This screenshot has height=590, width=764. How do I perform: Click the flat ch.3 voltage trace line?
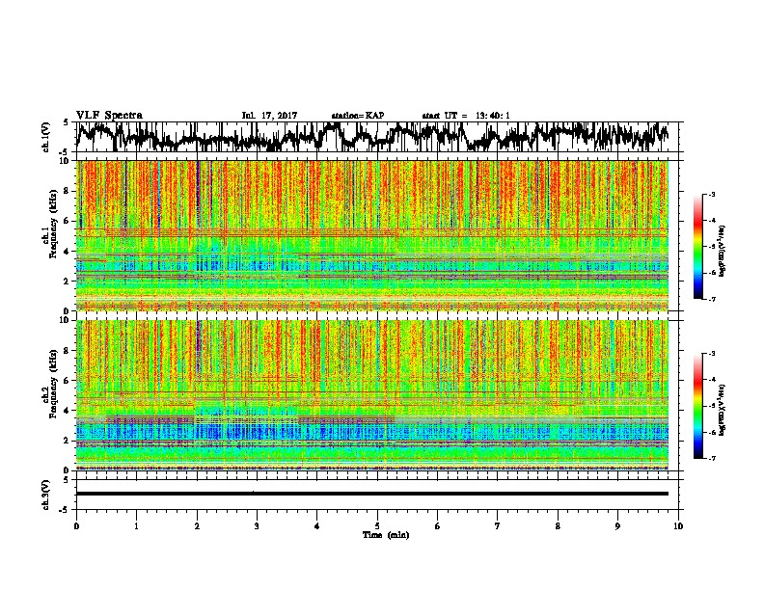pyautogui.click(x=372, y=494)
